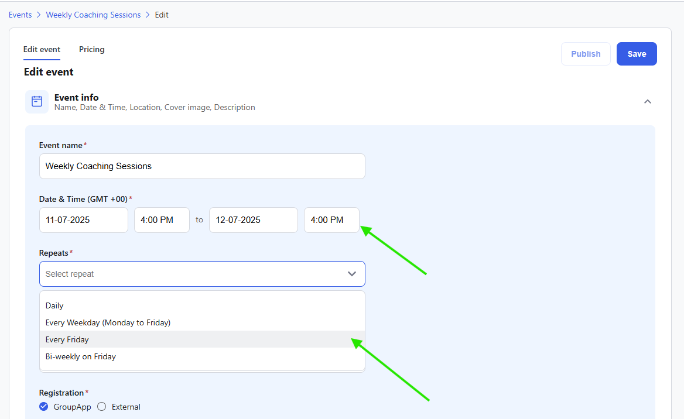The image size is (684, 419).
Task: Choose Every Weekday (Monday to Friday) option
Action: point(202,322)
